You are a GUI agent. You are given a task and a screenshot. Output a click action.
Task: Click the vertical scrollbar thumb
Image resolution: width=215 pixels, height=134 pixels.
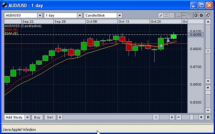pyautogui.click(x=208, y=51)
